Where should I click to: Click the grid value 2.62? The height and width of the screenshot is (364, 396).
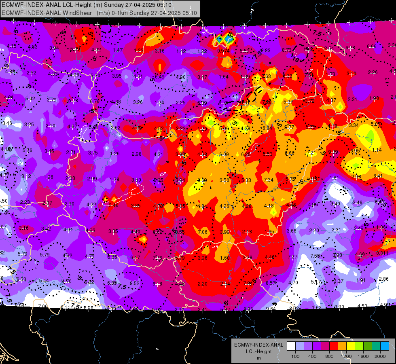tap(115, 127)
